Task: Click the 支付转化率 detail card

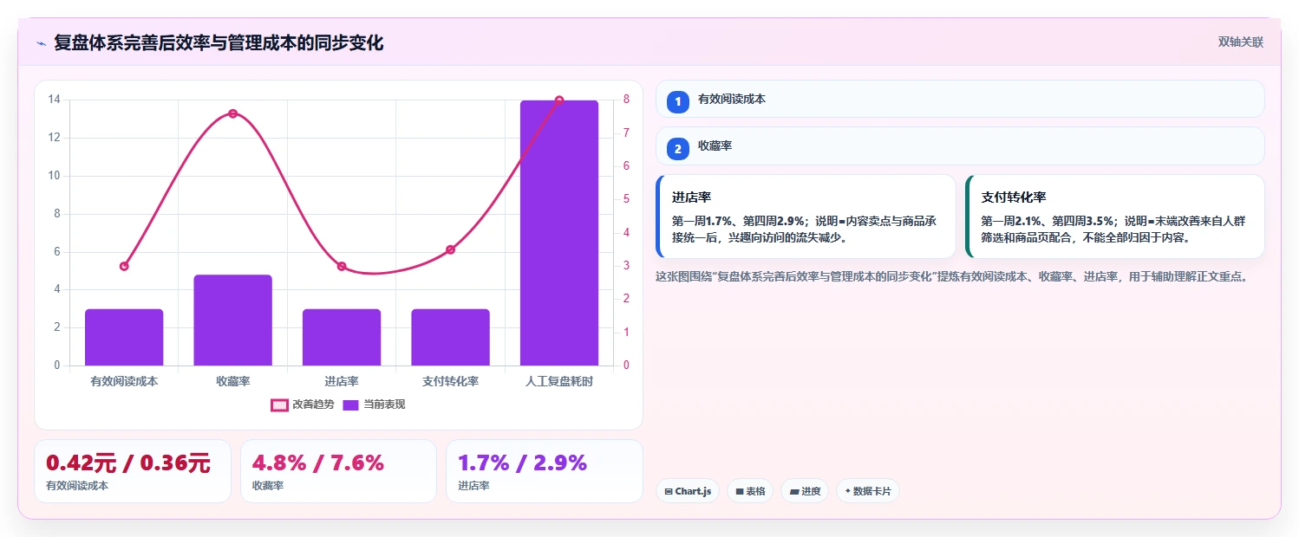Action: [1115, 217]
